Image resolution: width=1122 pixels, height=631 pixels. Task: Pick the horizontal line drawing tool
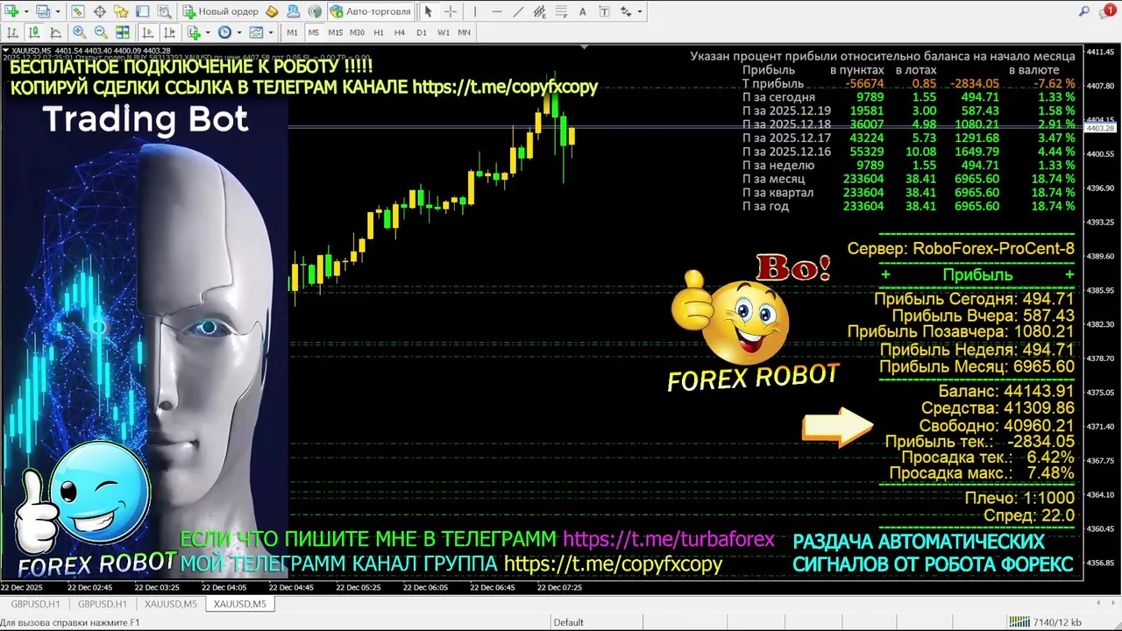click(x=497, y=11)
